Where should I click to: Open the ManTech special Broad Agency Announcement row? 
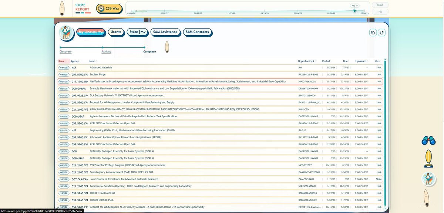(x=220, y=81)
